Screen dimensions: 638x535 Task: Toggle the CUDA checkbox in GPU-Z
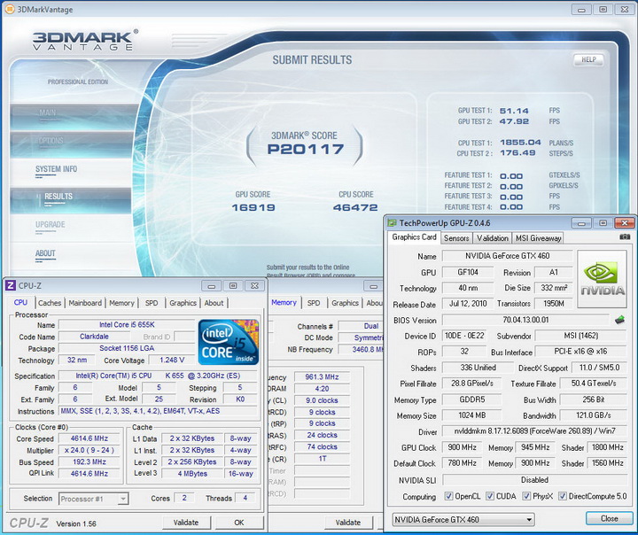[x=490, y=496]
